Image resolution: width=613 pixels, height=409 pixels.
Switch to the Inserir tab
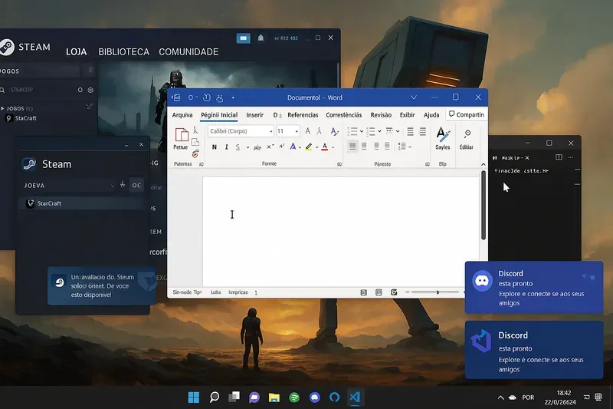click(255, 114)
